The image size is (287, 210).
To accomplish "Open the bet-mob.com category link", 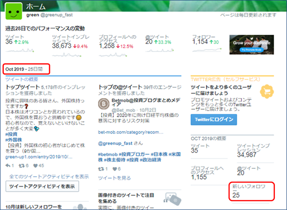I will (130, 132).
